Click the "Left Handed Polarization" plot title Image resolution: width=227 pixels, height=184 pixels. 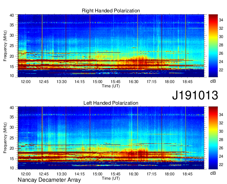[111, 103]
